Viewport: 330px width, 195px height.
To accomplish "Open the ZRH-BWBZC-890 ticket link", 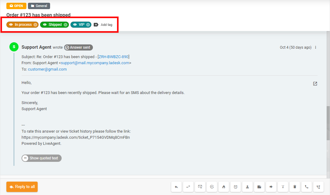I will point(113,57).
